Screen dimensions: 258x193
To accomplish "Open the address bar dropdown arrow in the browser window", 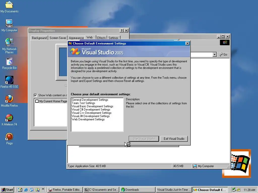I will [214, 55].
